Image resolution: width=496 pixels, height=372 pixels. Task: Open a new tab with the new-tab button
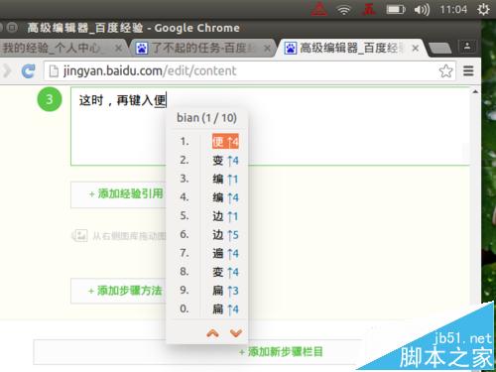[440, 49]
